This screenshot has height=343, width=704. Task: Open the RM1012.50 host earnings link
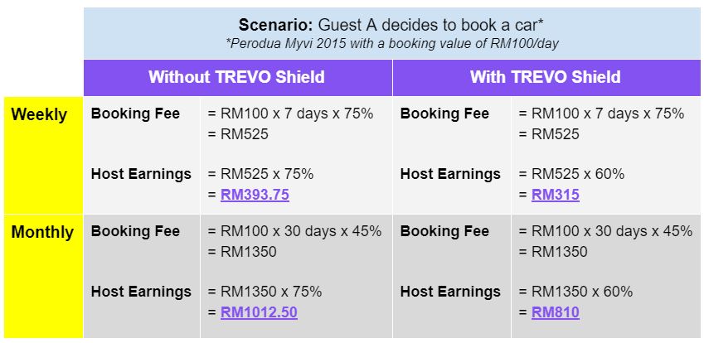259,312
